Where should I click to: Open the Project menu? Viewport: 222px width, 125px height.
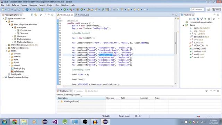pos(50,5)
